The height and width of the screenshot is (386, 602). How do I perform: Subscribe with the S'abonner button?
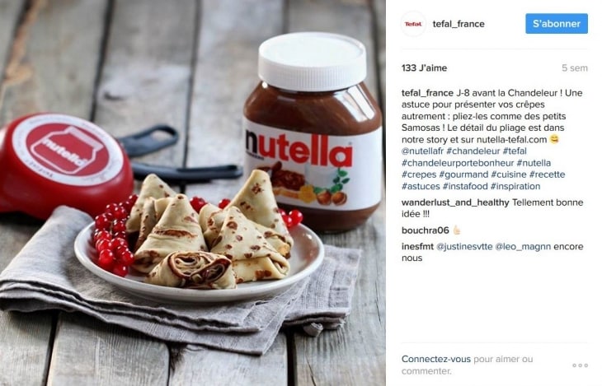[x=557, y=23]
